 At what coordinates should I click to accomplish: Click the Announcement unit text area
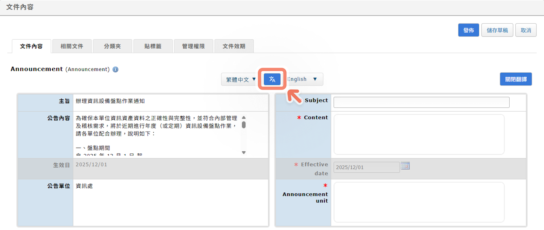click(419, 202)
